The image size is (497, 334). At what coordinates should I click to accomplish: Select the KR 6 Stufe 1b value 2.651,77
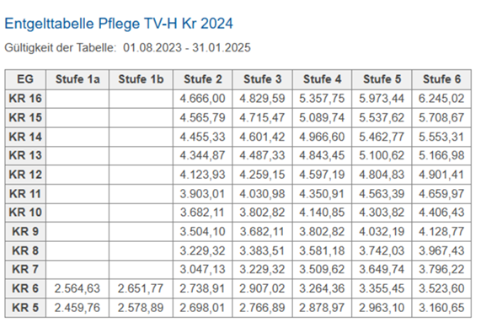point(141,288)
